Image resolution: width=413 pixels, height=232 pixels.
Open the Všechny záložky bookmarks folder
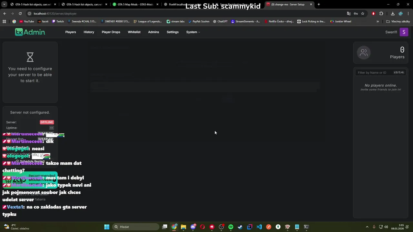[x=398, y=22]
